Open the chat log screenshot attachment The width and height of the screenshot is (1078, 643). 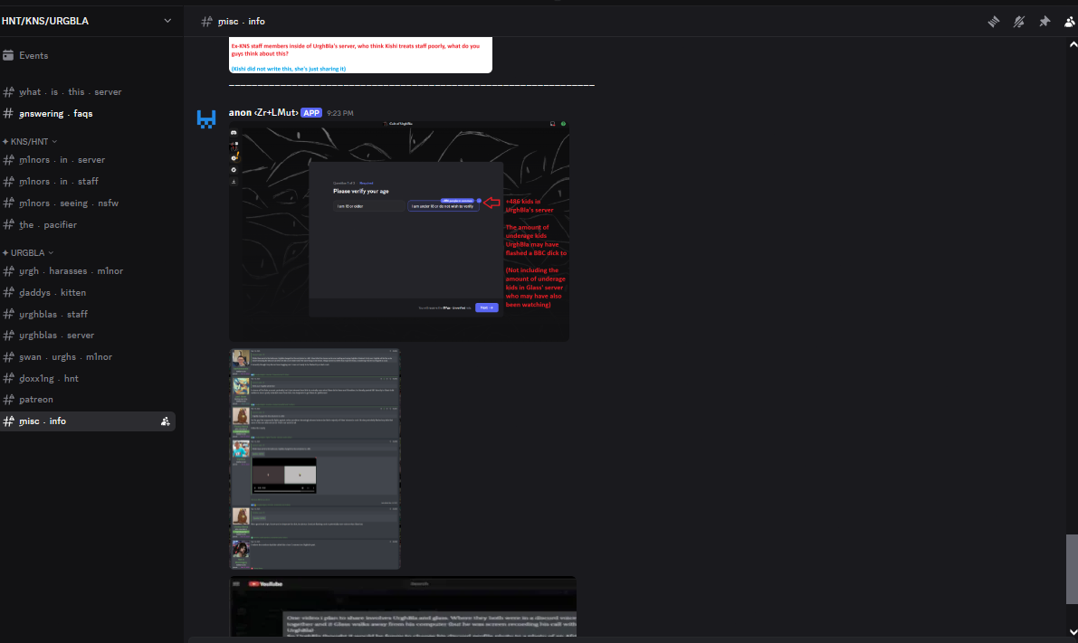click(315, 459)
